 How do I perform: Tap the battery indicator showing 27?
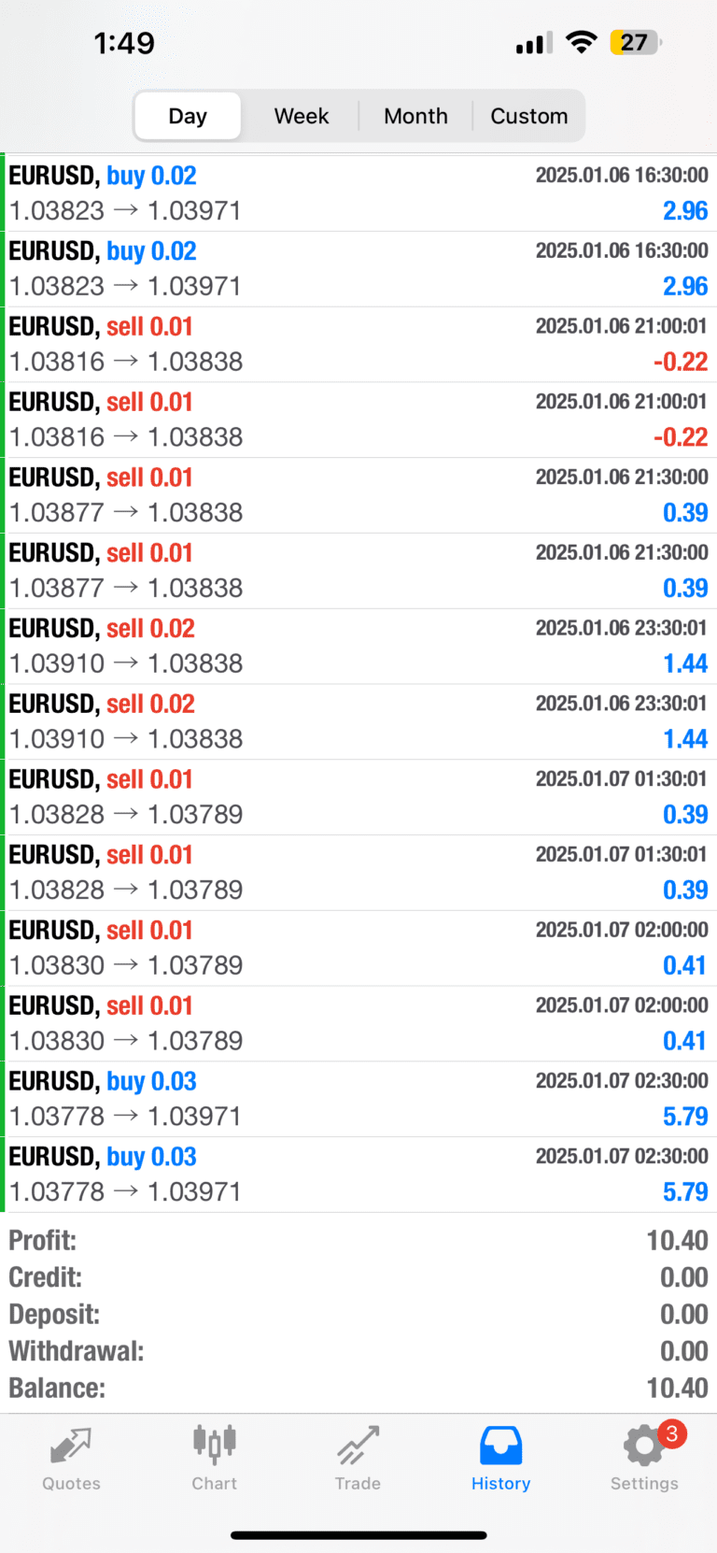[x=635, y=42]
